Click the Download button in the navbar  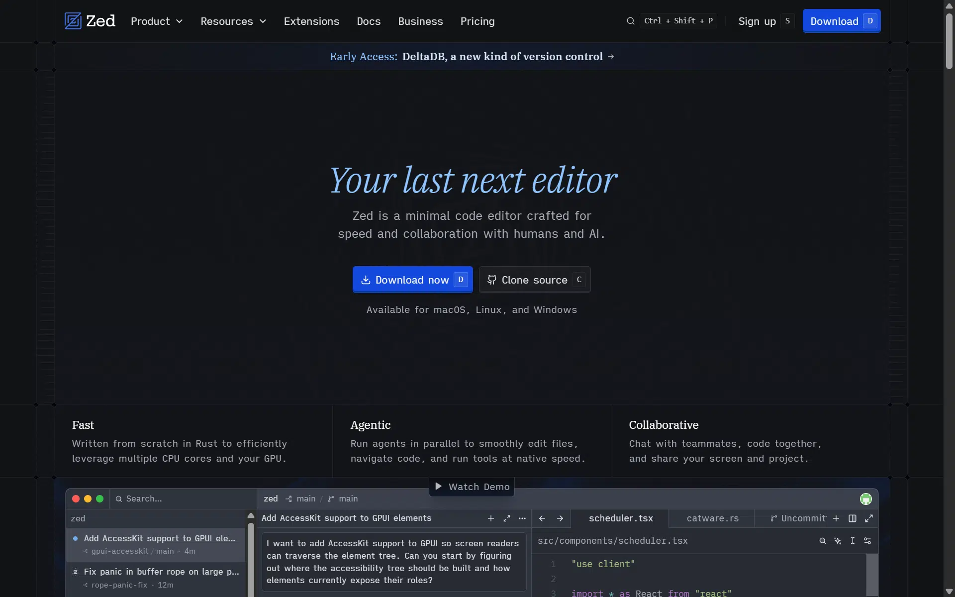842,21
